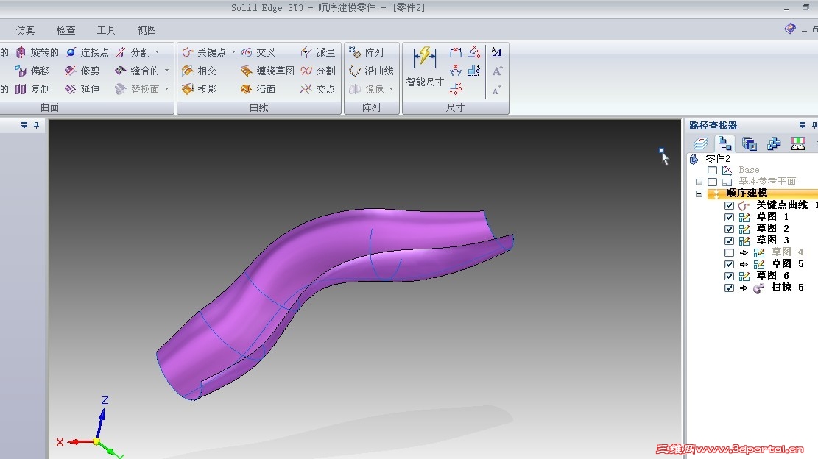Select the 连接点 connect-point tool
The width and height of the screenshot is (818, 459).
pos(87,52)
